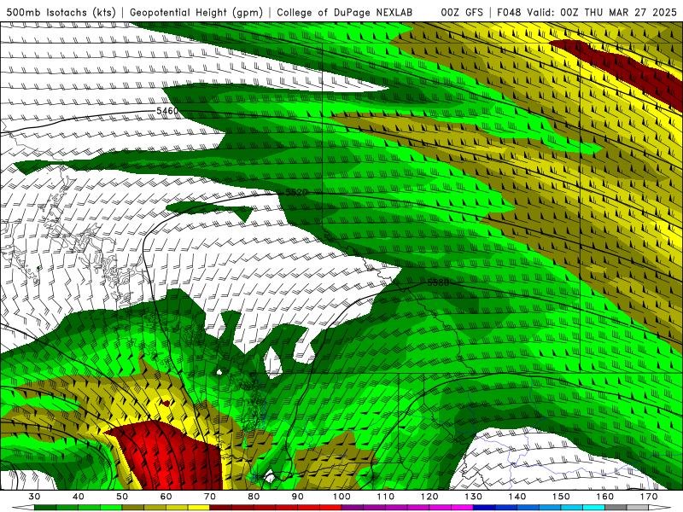
Task: Click the 100 knot legend label
Action: point(342,497)
